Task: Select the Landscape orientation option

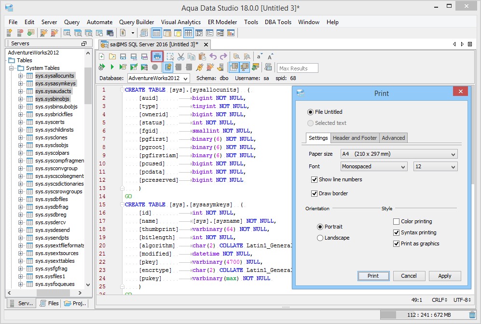Action: (320, 238)
